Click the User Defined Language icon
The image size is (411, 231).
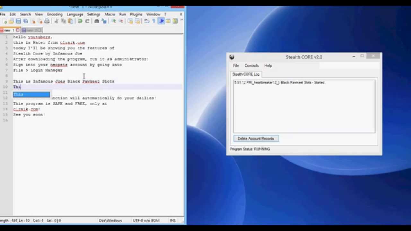coord(168,21)
